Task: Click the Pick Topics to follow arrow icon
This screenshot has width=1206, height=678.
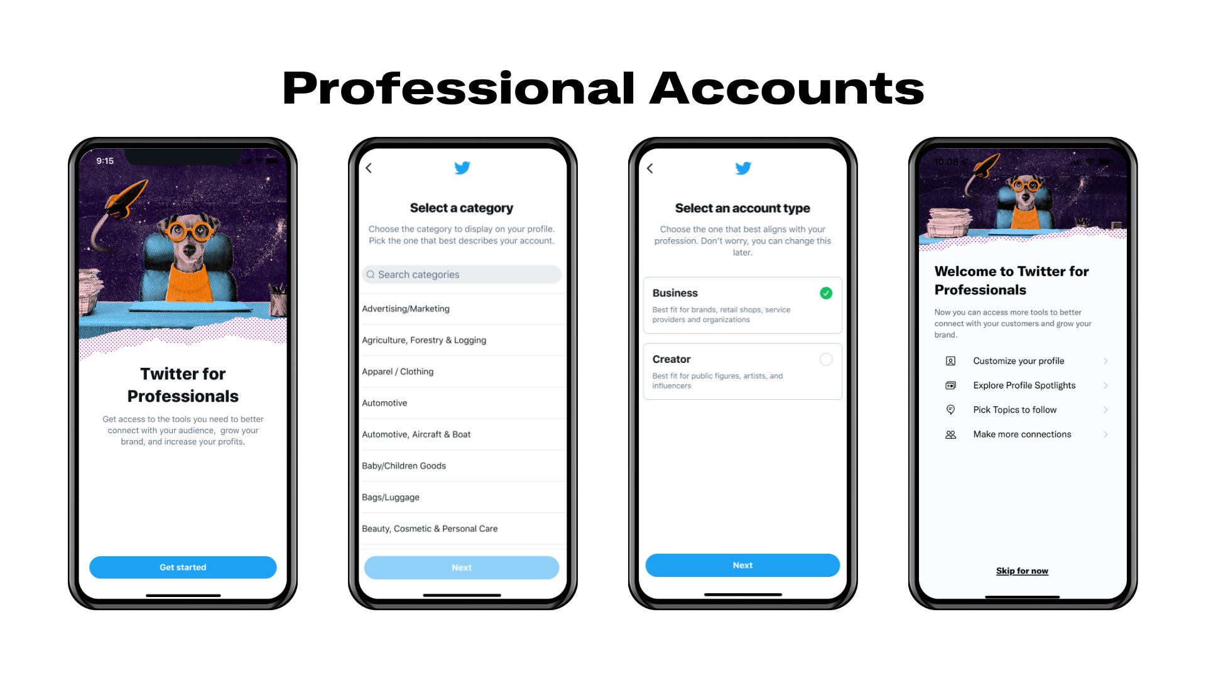Action: [1107, 410]
